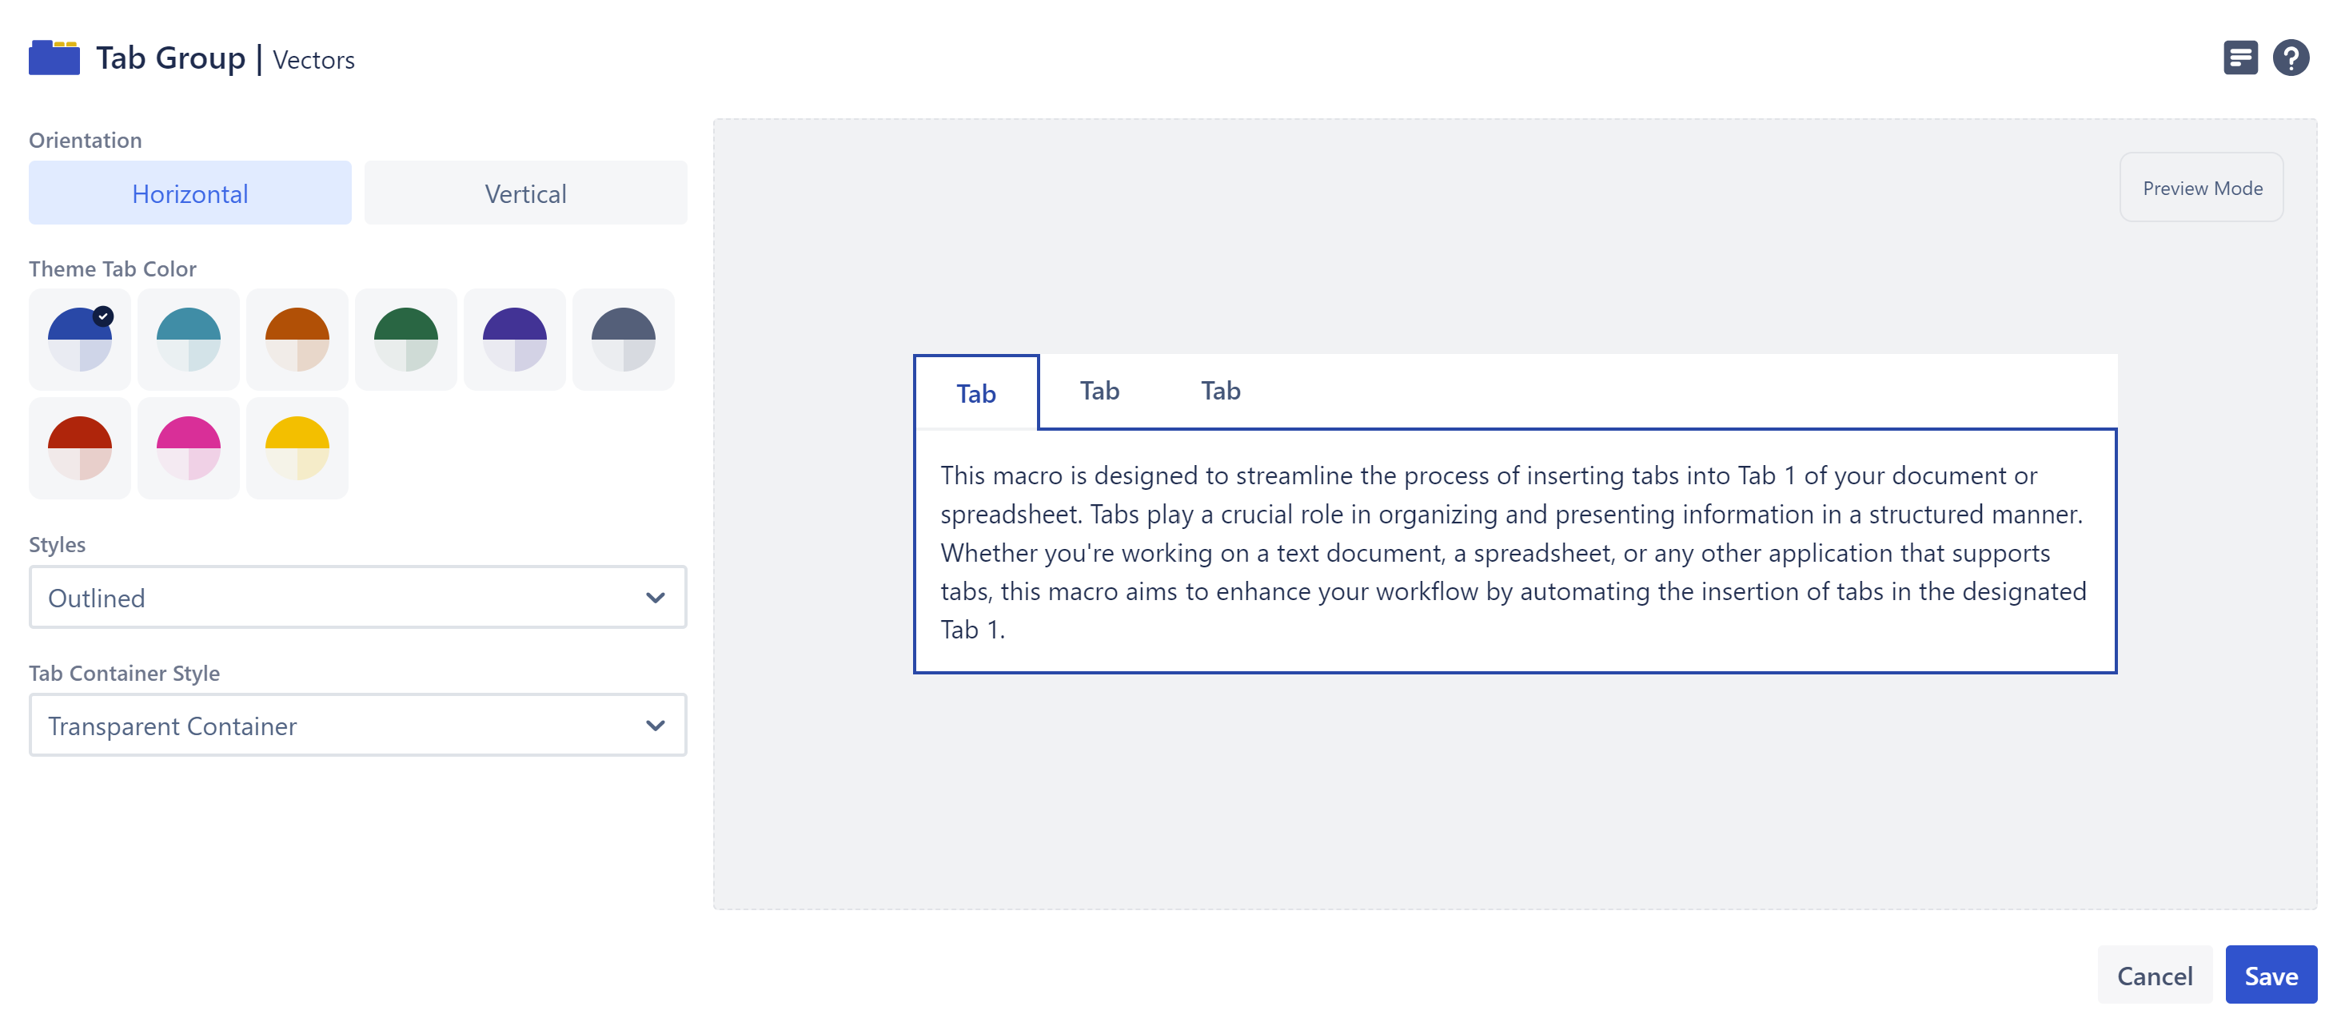The image size is (2349, 1034).
Task: Choose the purple theme tab color
Action: [x=514, y=339]
